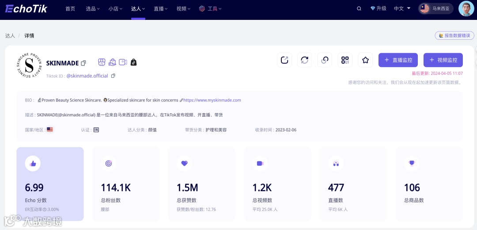Image resolution: width=477 pixels, height=230 pixels.
Task: Click the 1.5M total likes value
Action: [187, 188]
